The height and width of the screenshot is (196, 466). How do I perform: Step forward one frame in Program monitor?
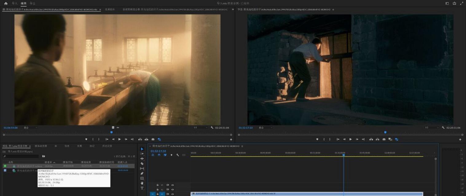click(357, 139)
